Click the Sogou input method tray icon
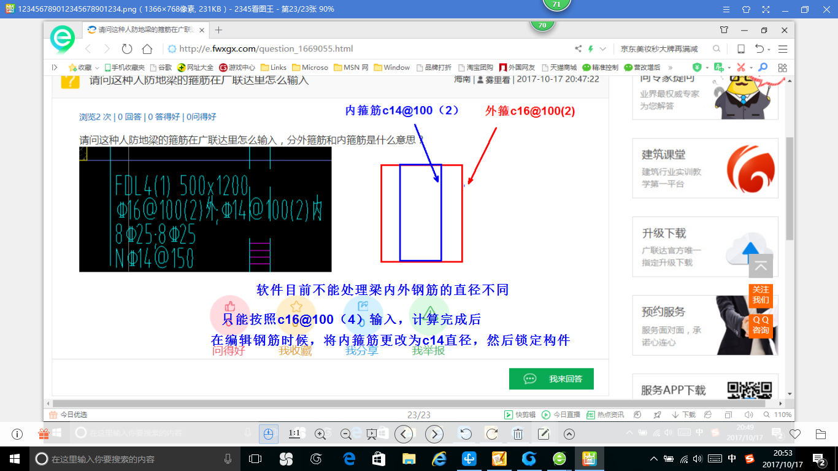Image resolution: width=838 pixels, height=471 pixels. (x=750, y=458)
